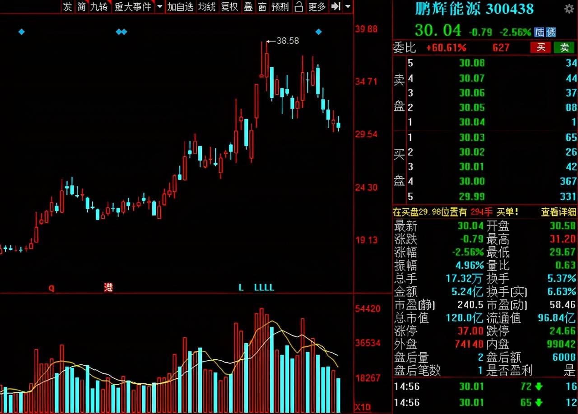Click the 流通值 value 96.84亿
The height and width of the screenshot is (414, 578).
point(557,318)
